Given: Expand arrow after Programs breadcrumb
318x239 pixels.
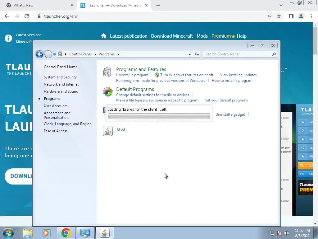Looking at the screenshot, I should pyautogui.click(x=118, y=54).
